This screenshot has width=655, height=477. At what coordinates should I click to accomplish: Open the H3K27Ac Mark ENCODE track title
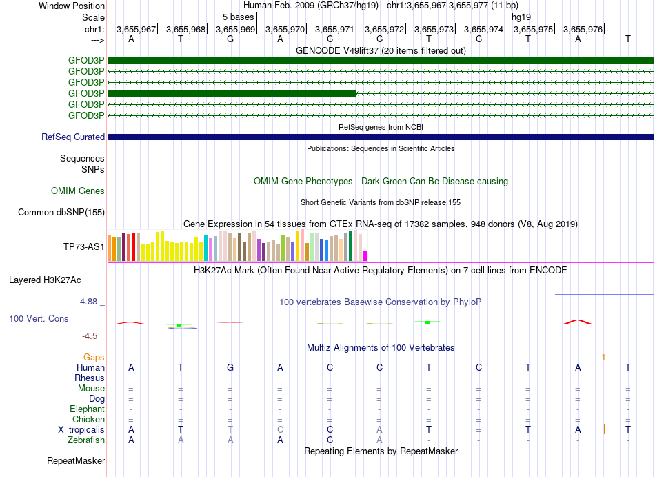(381, 270)
